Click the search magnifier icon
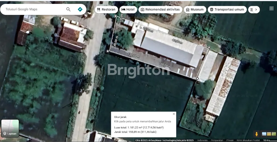277x142 pixels. tap(68, 9)
